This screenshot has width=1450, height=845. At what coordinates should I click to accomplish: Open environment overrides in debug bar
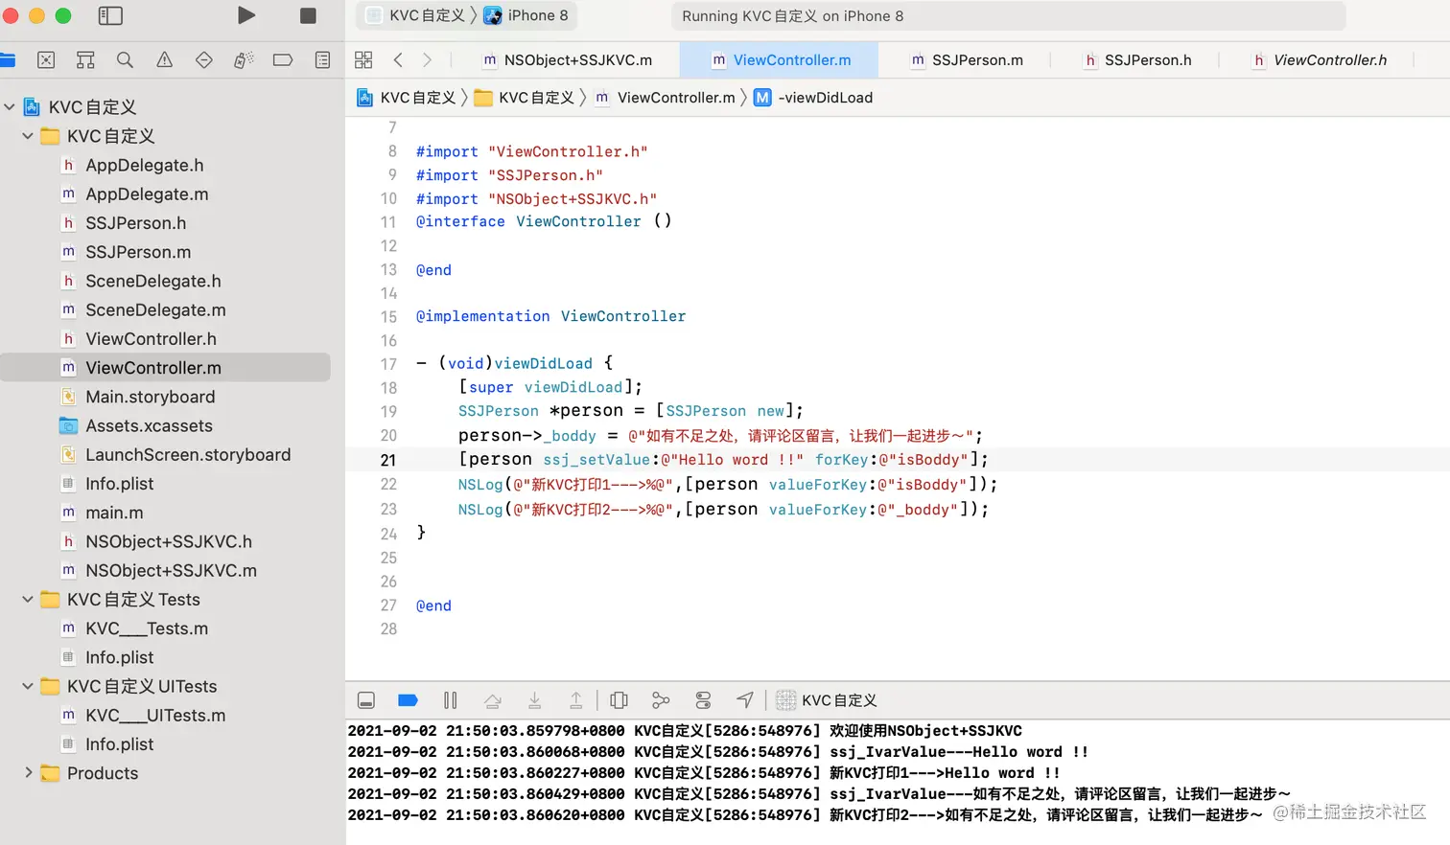(703, 700)
